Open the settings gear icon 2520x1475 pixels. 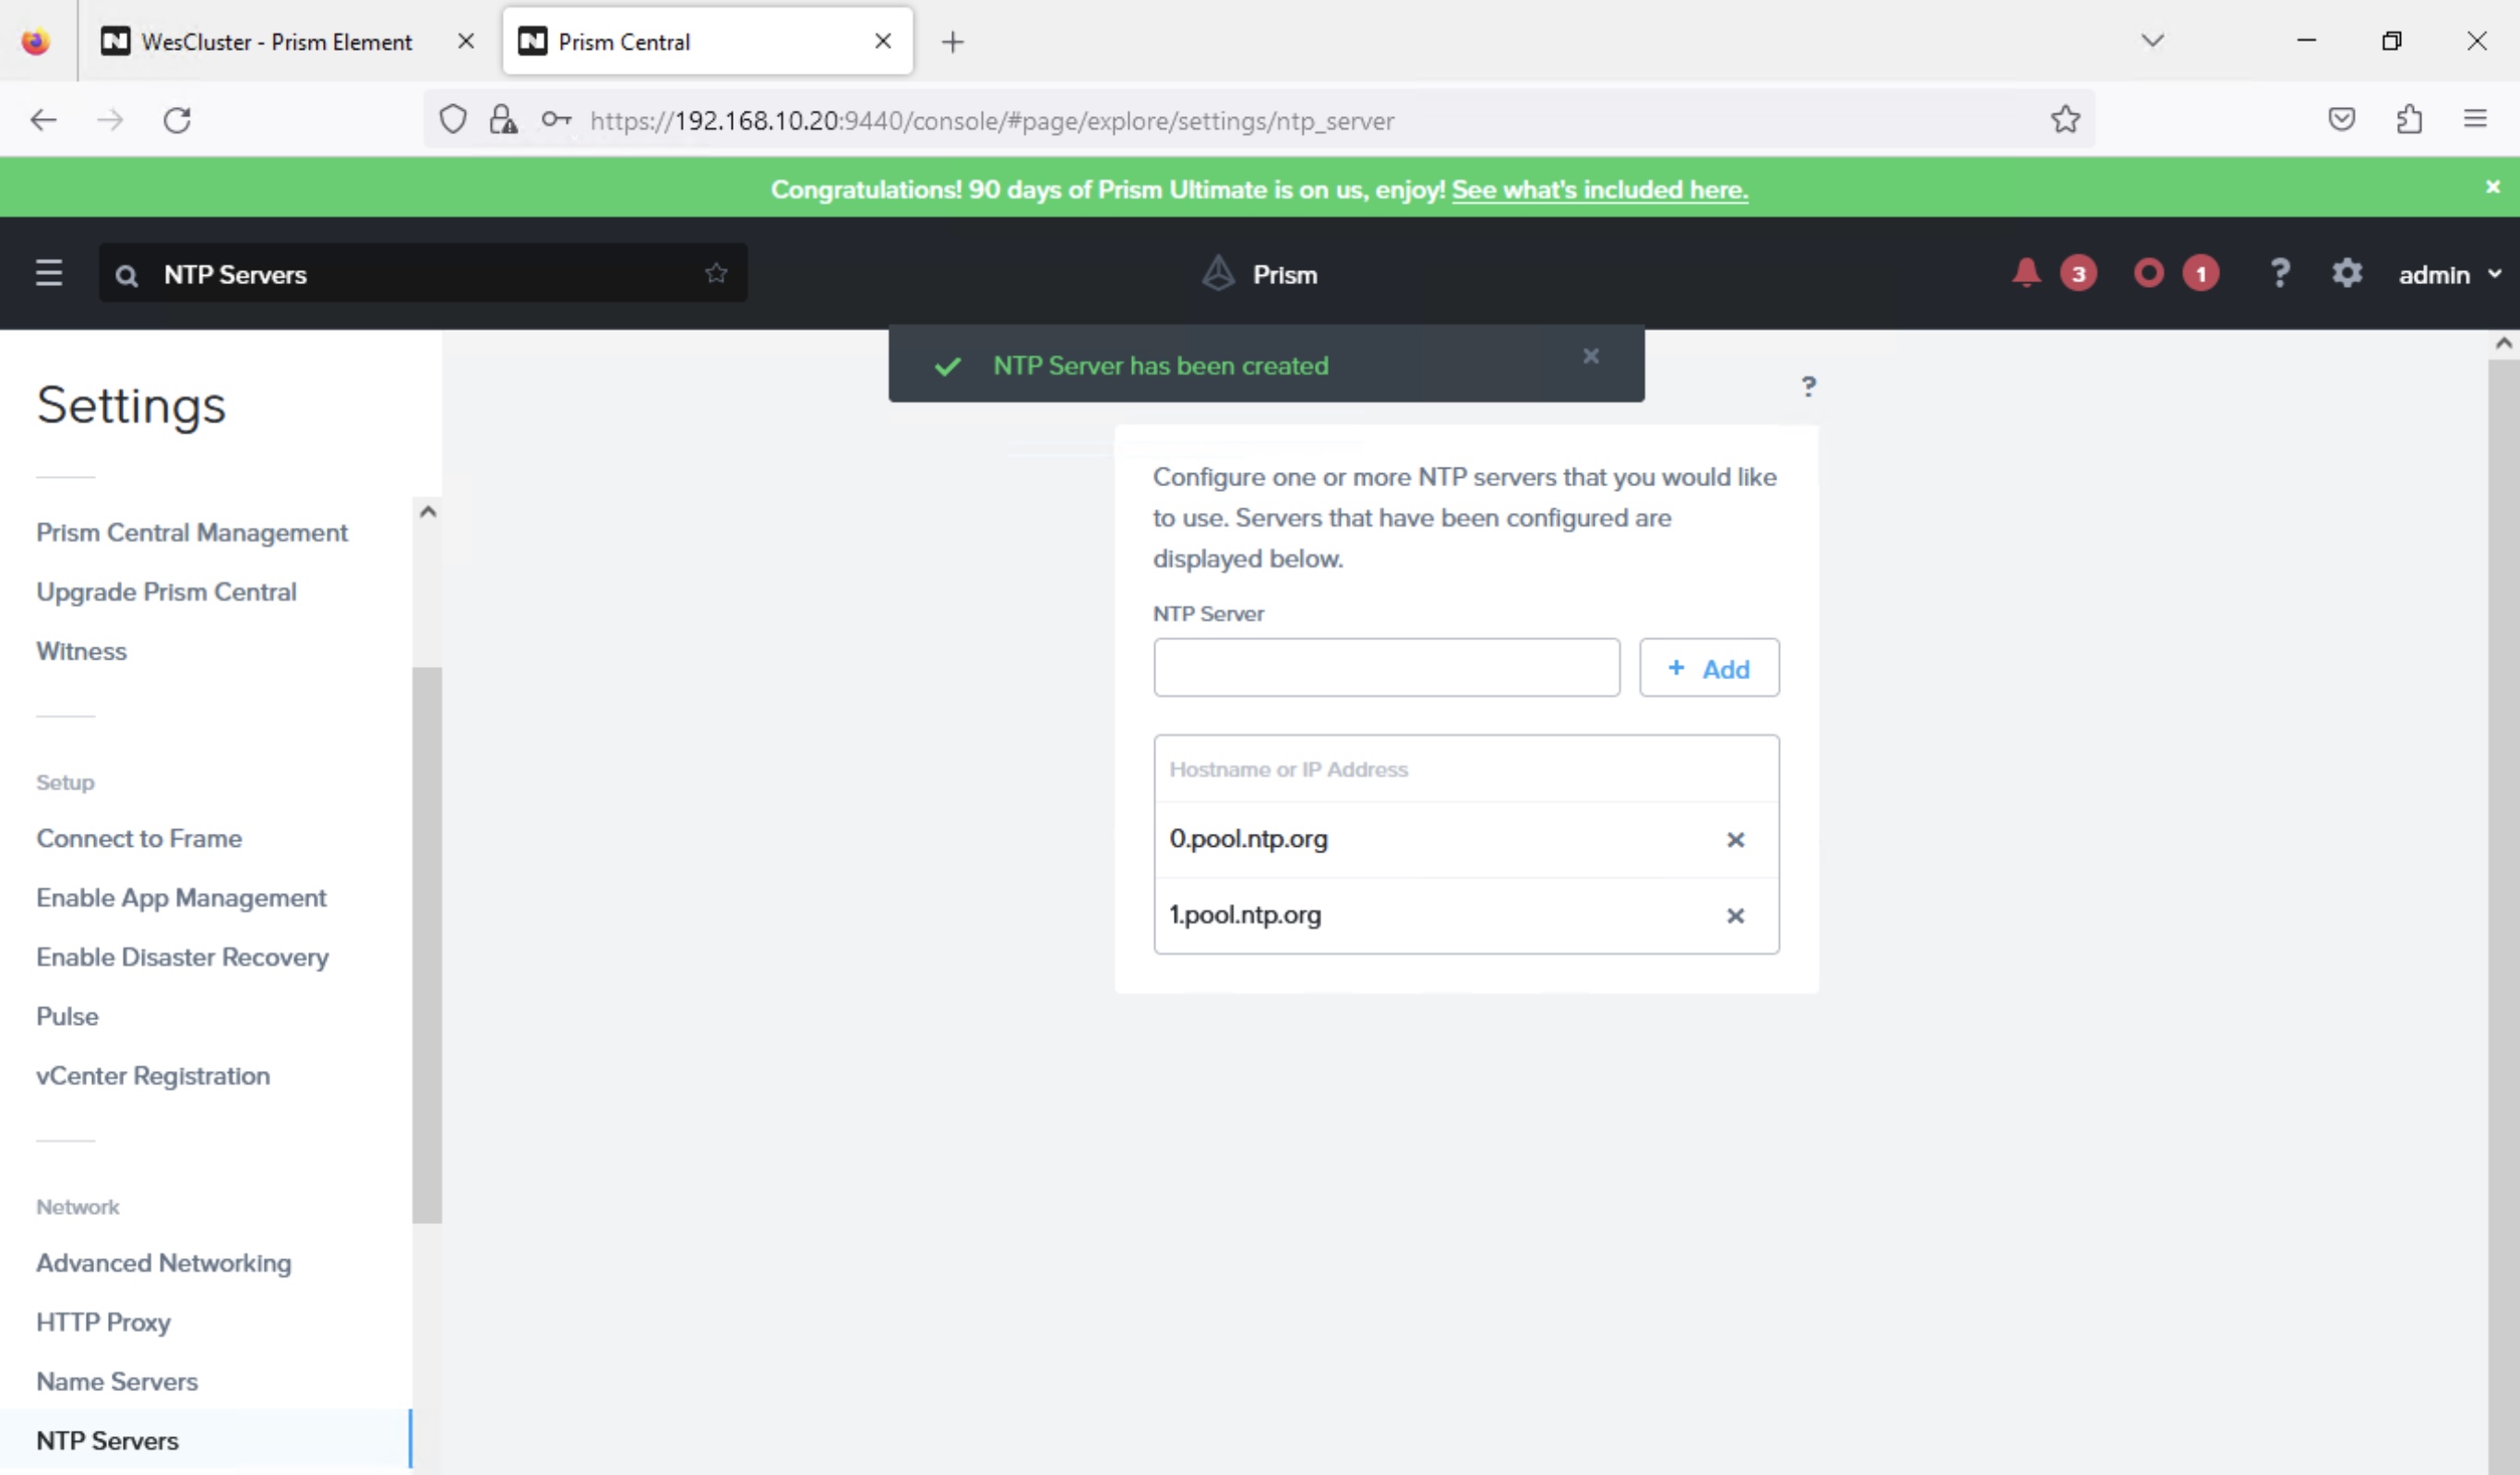[2346, 273]
